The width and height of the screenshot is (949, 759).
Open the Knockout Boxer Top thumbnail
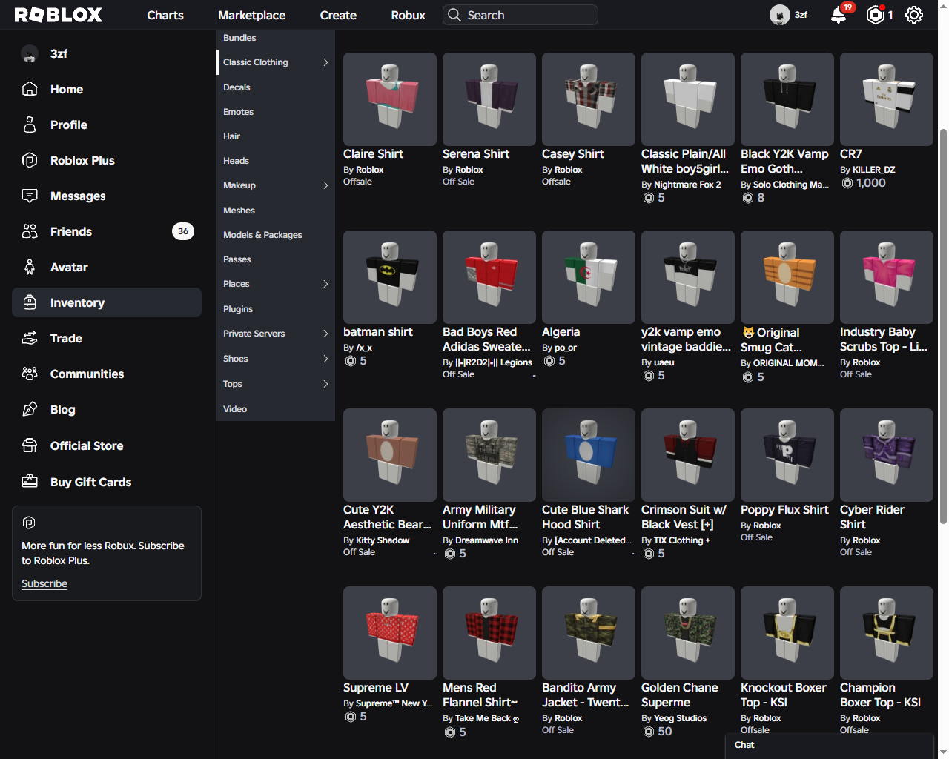(787, 633)
